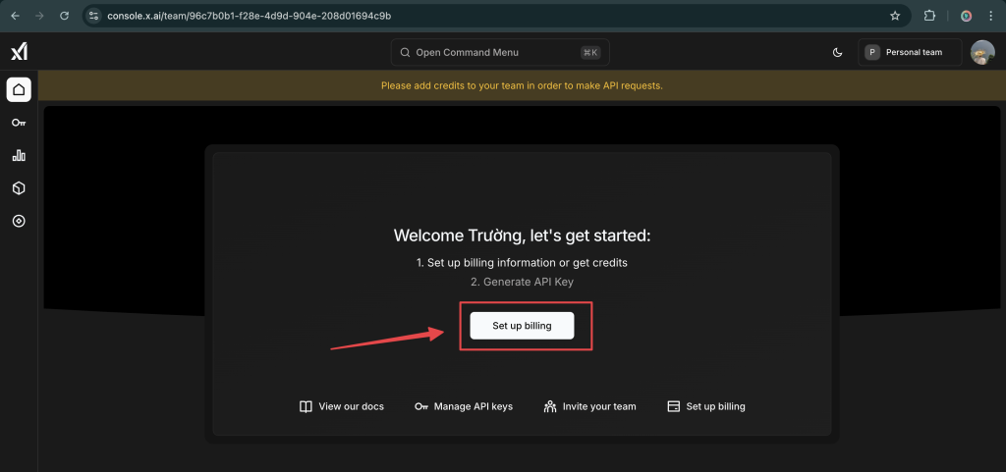Screen dimensions: 1006x472
Task: Click the Open Command Menu search box
Action: click(500, 53)
